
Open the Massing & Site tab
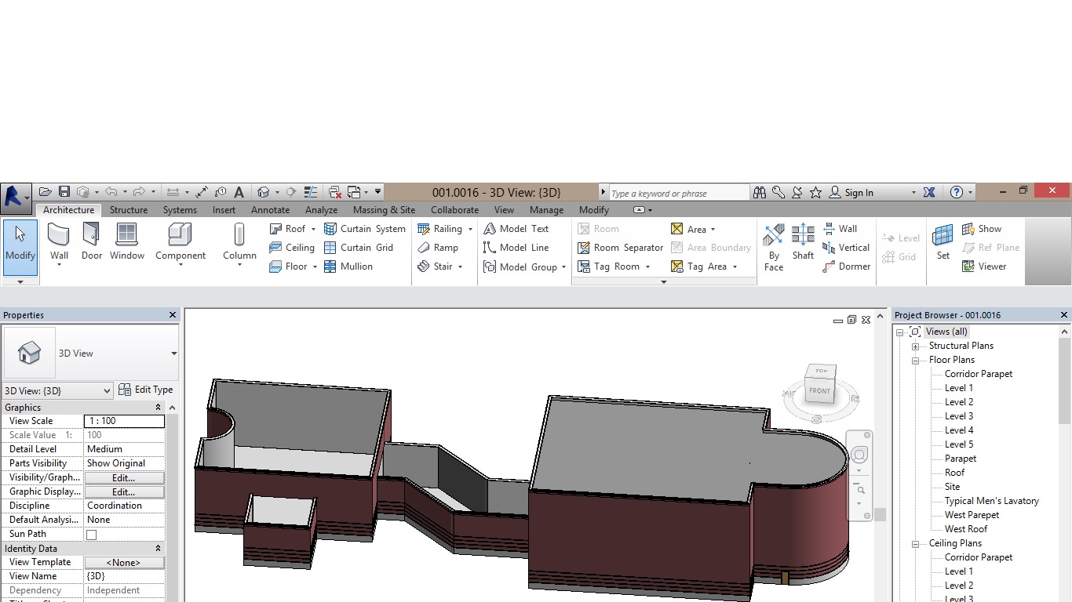click(384, 210)
